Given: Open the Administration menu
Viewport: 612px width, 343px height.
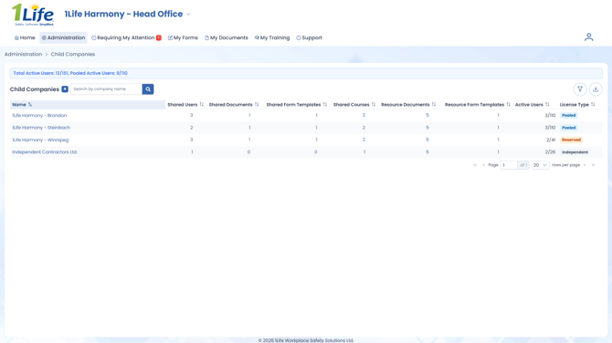Looking at the screenshot, I should [63, 37].
